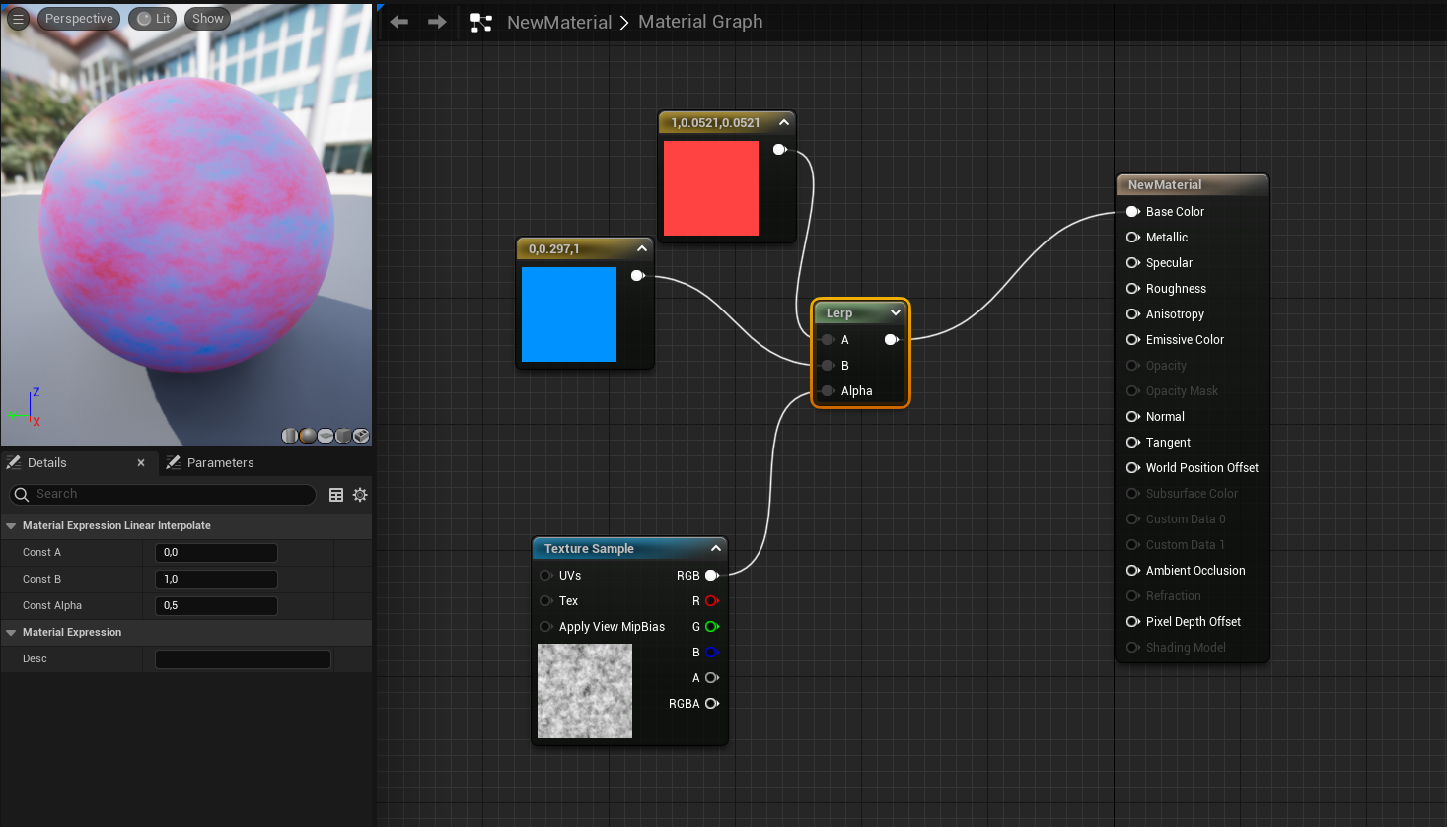This screenshot has width=1447, height=827.
Task: Click the Lit view mode button
Action: click(153, 19)
